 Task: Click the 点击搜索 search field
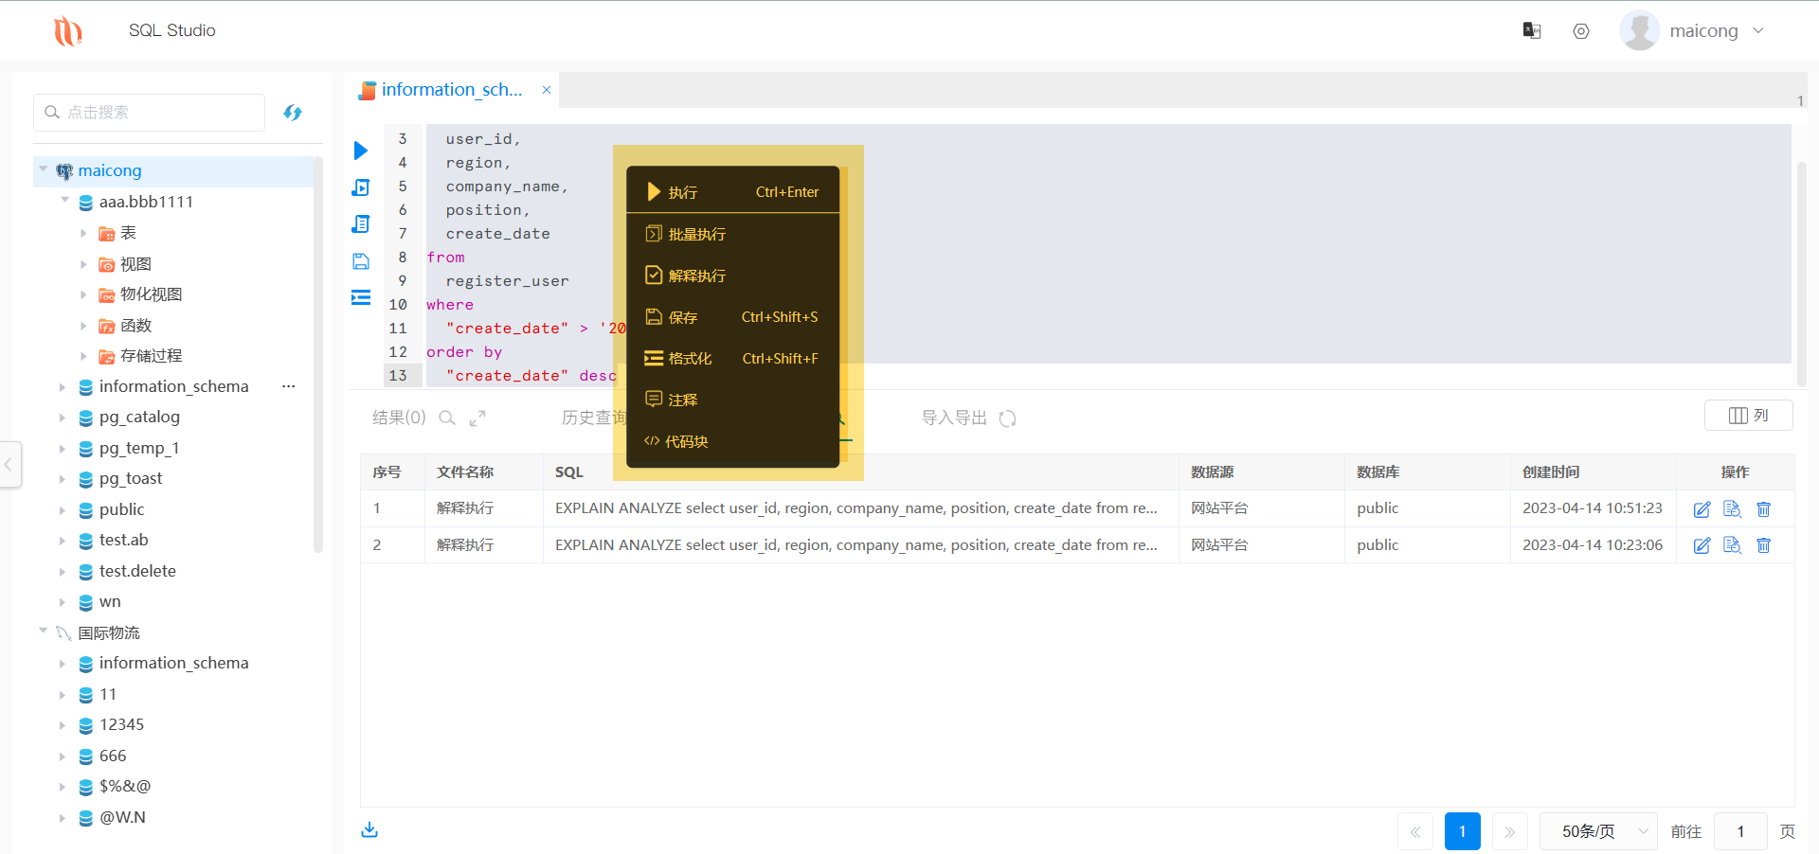point(149,113)
